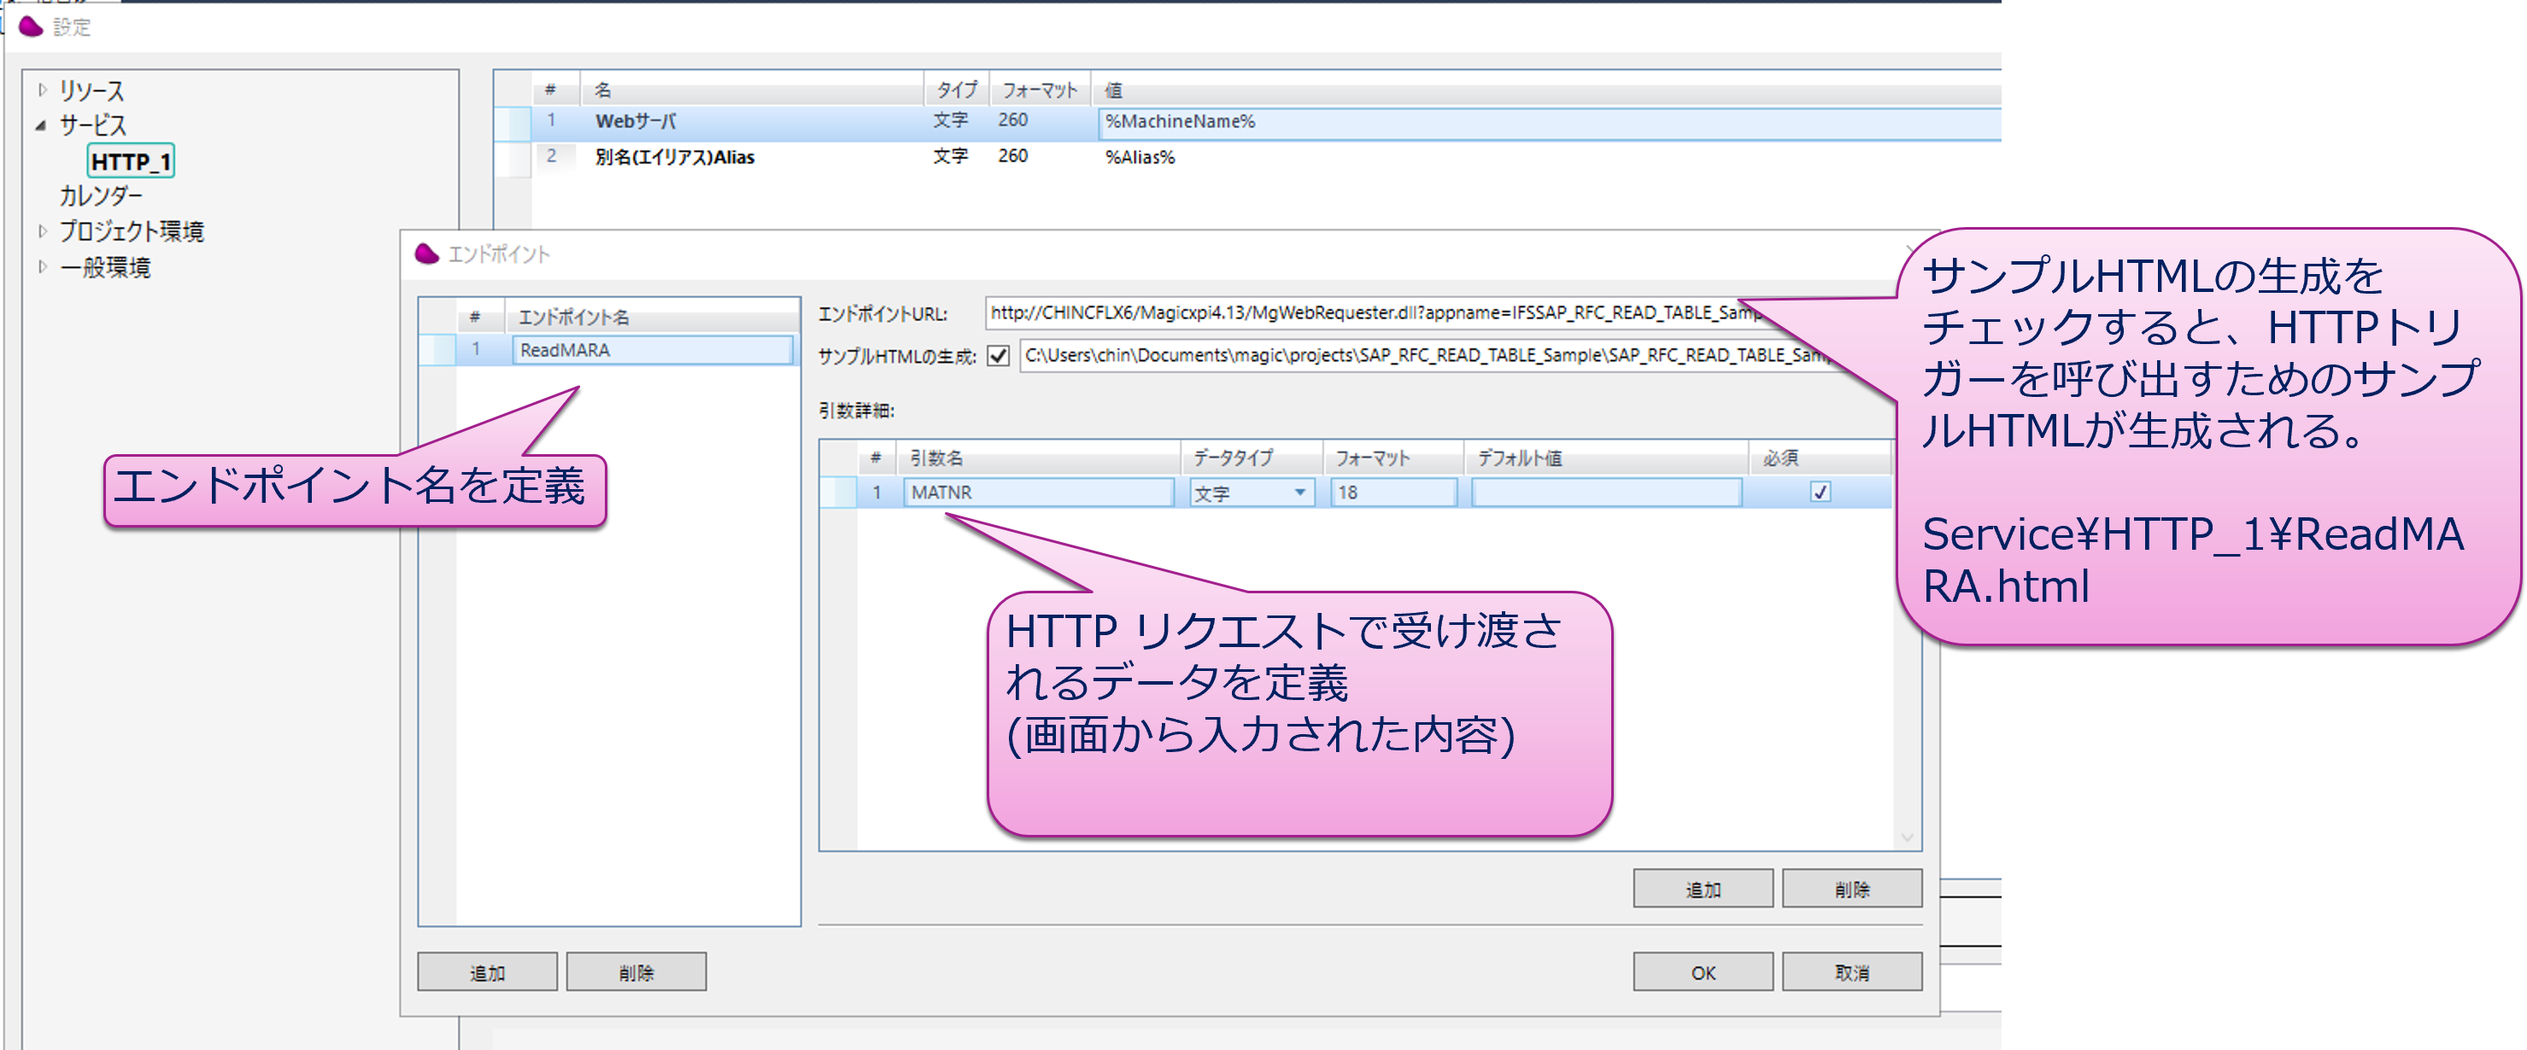Image resolution: width=2527 pixels, height=1050 pixels.
Task: Click the Webサーバ row name
Action: [636, 121]
